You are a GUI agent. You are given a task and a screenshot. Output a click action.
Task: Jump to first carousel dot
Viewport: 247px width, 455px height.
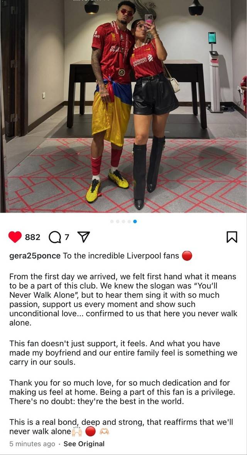click(x=112, y=222)
